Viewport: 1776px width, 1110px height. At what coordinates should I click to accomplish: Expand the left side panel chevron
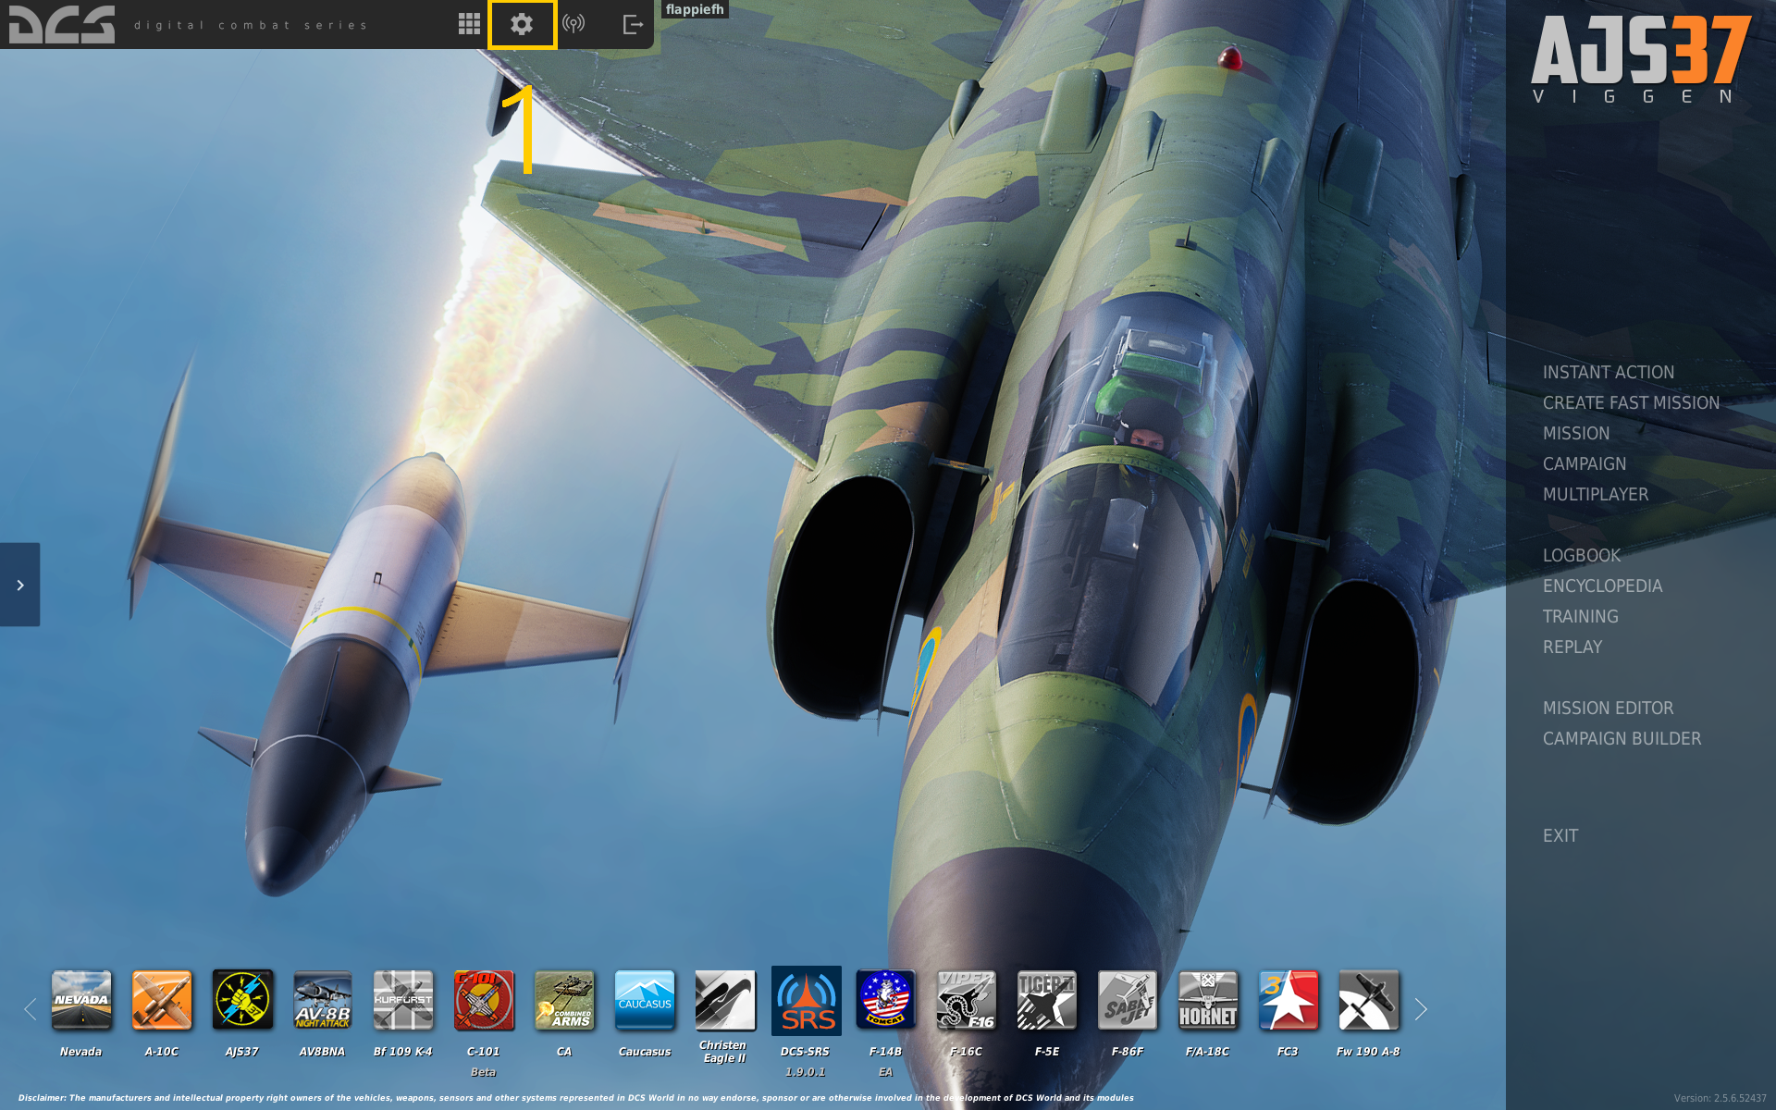click(x=19, y=585)
